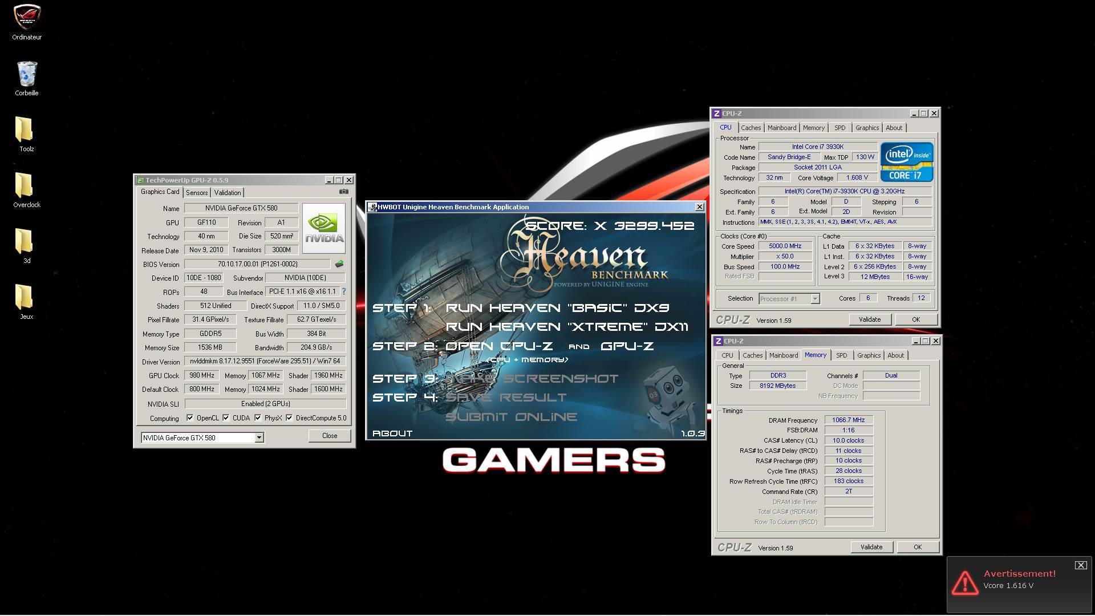Dismiss the Avertissement Vcore notification
The height and width of the screenshot is (616, 1095).
point(1081,565)
